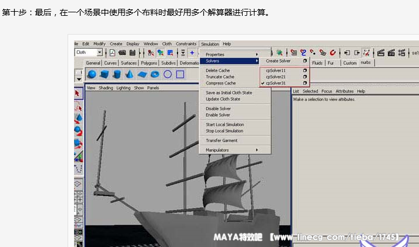The width and height of the screenshot is (419, 247).
Task: Click the NURBS cube shelf icon
Action: (104, 75)
